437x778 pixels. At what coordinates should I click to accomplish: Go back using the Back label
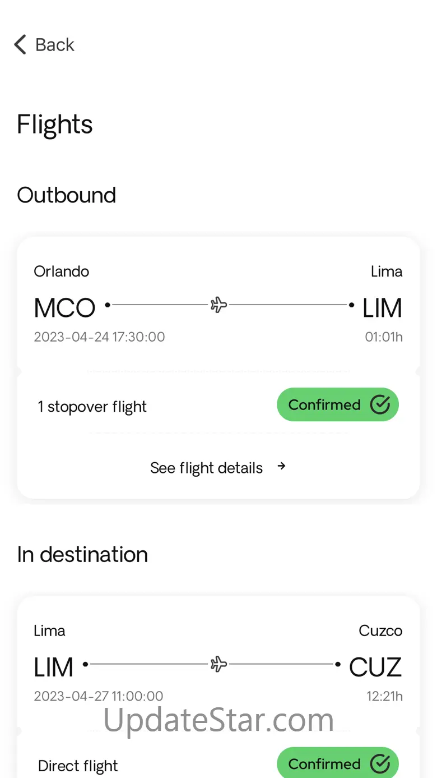tap(54, 44)
